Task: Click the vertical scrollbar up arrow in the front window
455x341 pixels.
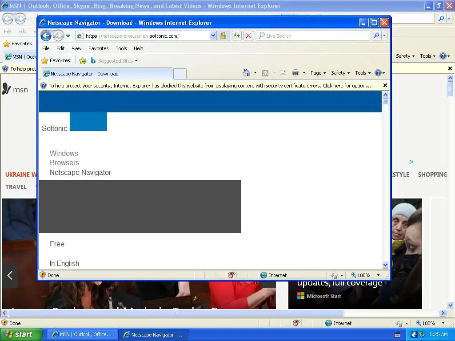Action: pos(385,95)
